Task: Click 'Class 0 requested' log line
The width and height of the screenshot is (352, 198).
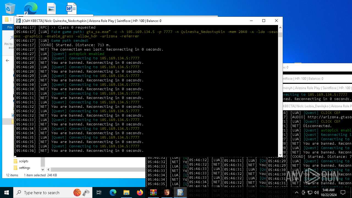Action: click(55, 28)
